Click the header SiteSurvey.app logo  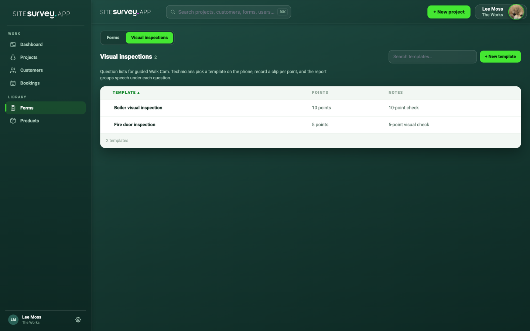[126, 12]
